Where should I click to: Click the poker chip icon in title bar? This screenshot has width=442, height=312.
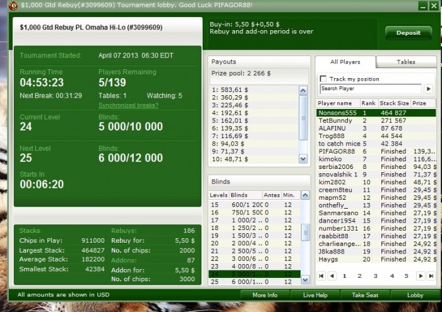click(x=13, y=5)
